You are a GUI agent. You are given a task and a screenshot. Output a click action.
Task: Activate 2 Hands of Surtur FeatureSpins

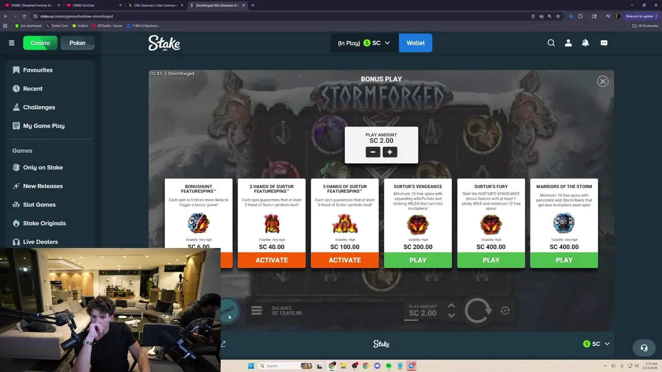pyautogui.click(x=272, y=260)
